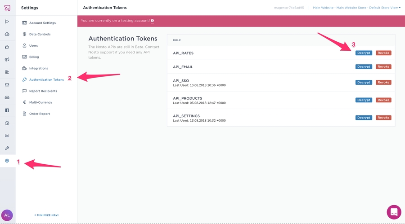Image resolution: width=405 pixels, height=224 pixels.
Task: Open Data Controls settings
Action: 40,34
